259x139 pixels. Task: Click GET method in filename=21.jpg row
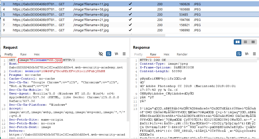[x=61, y=20]
